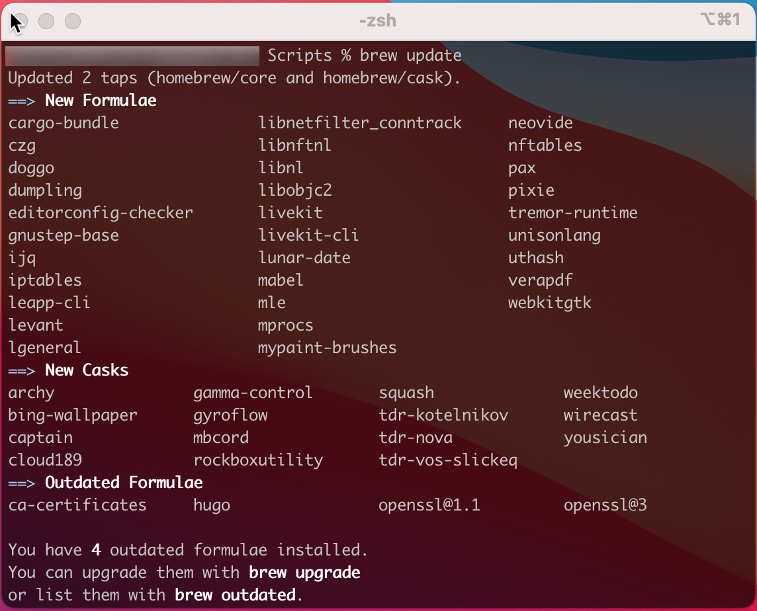
Task: Click the libnetfilter_conntrack formula entry
Action: 360,123
